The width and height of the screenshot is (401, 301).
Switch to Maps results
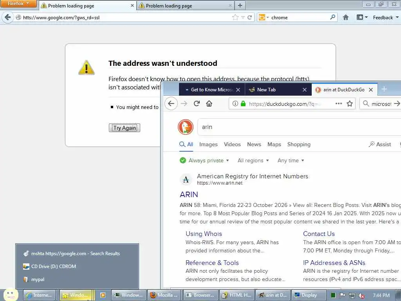pyautogui.click(x=274, y=144)
